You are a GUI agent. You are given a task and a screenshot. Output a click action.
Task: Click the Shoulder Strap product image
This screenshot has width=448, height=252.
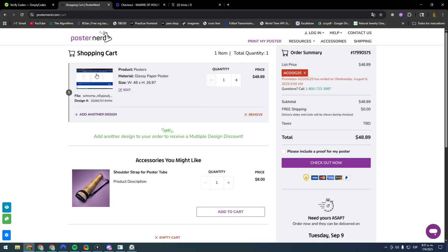click(91, 188)
